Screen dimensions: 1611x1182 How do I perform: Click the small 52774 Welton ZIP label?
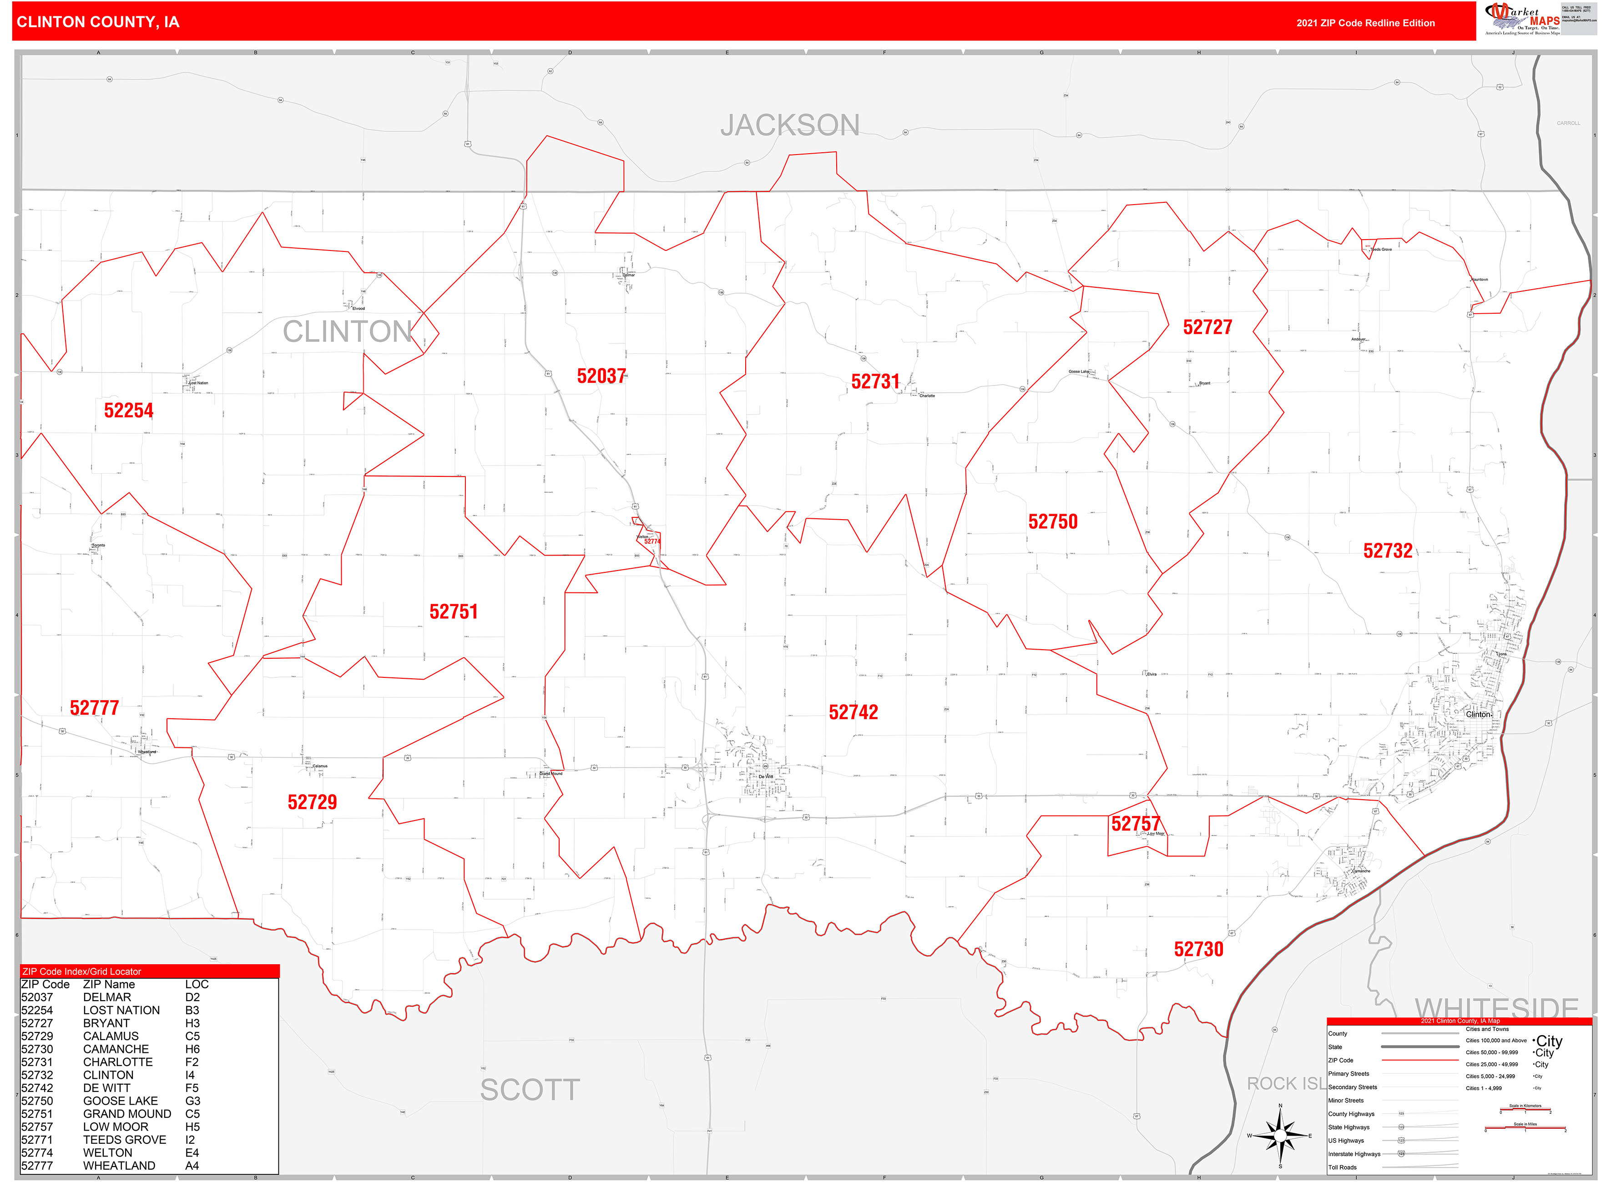tap(651, 541)
